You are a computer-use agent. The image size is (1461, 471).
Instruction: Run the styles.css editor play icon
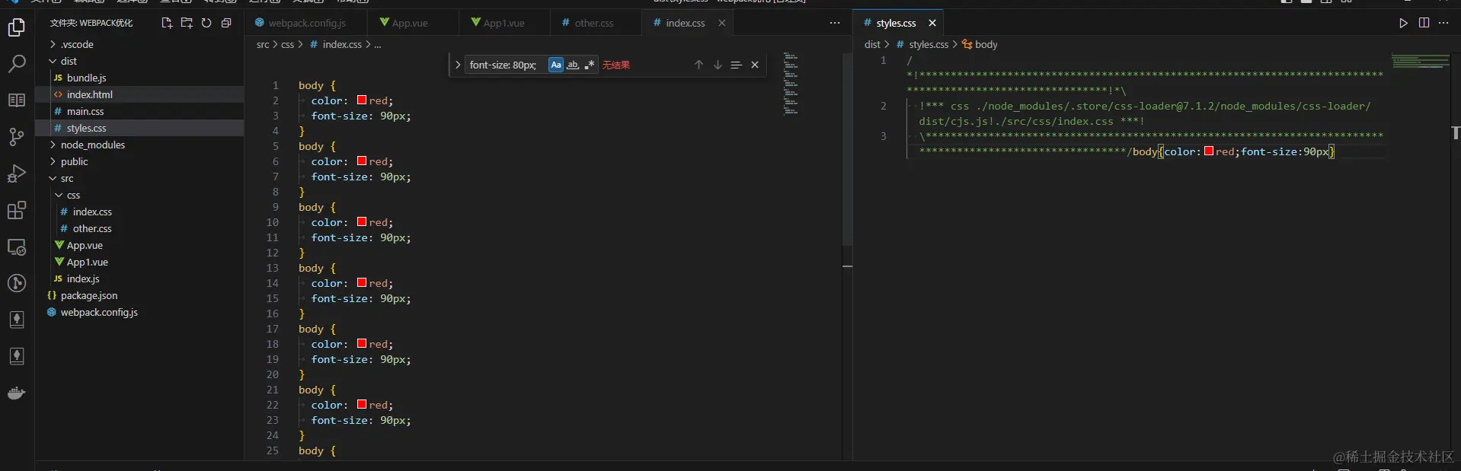1403,23
